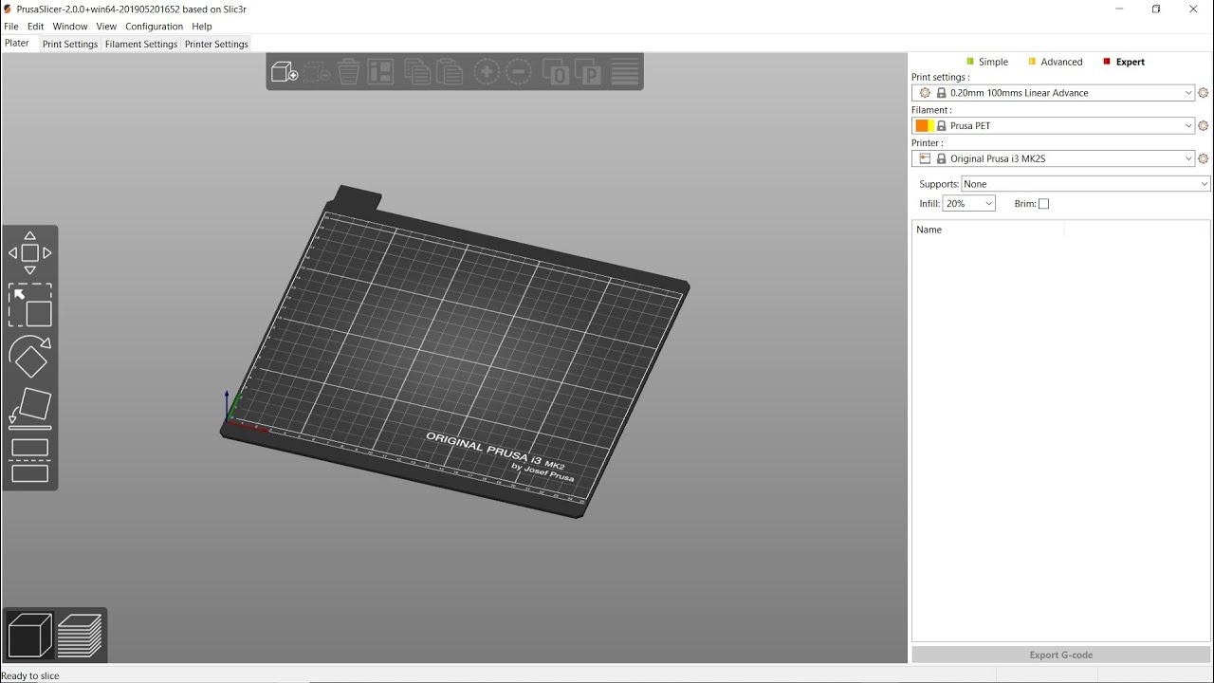This screenshot has height=683, width=1214.
Task: Click the Add object cube icon
Action: [284, 72]
